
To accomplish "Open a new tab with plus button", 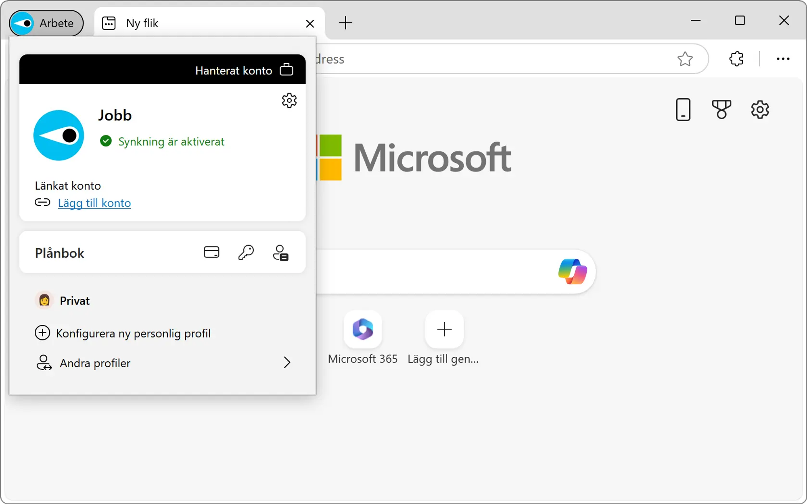I will point(345,23).
